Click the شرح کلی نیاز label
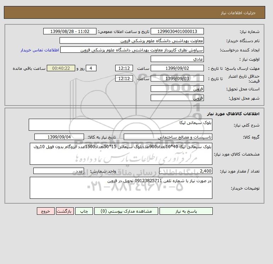273x264 pixels. point(246,125)
